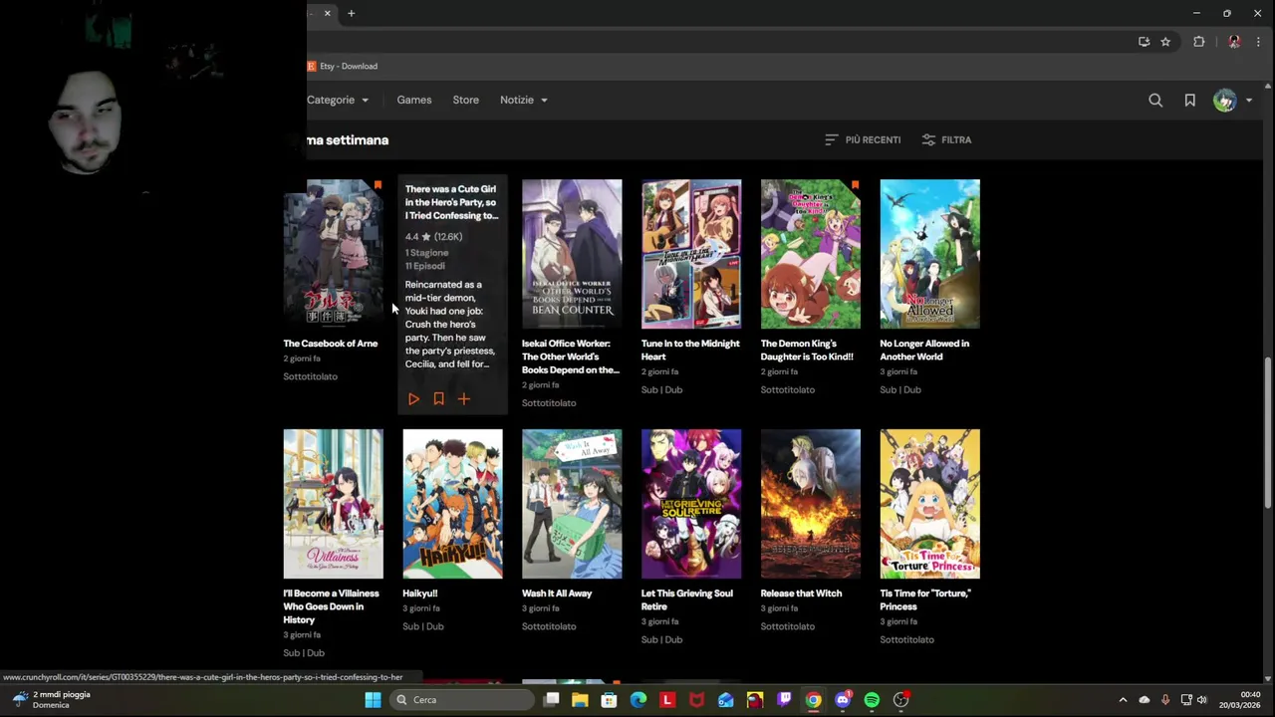Open the Windows Start menu
Viewport: 1275px width, 717px height.
point(373,700)
